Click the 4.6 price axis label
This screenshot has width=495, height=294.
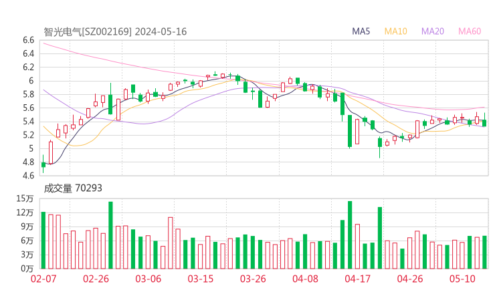point(28,176)
